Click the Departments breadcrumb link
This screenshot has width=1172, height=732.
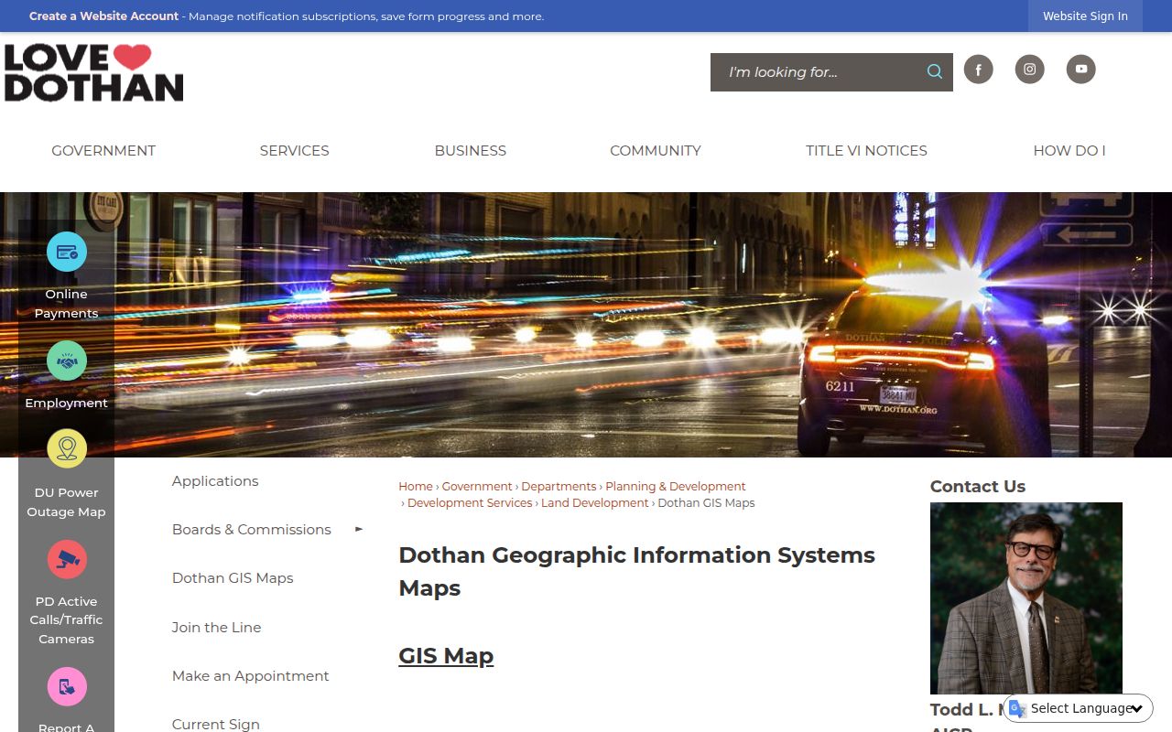(559, 487)
